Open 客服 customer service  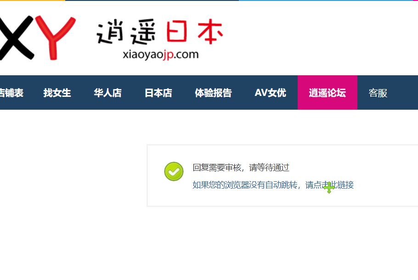click(x=378, y=93)
